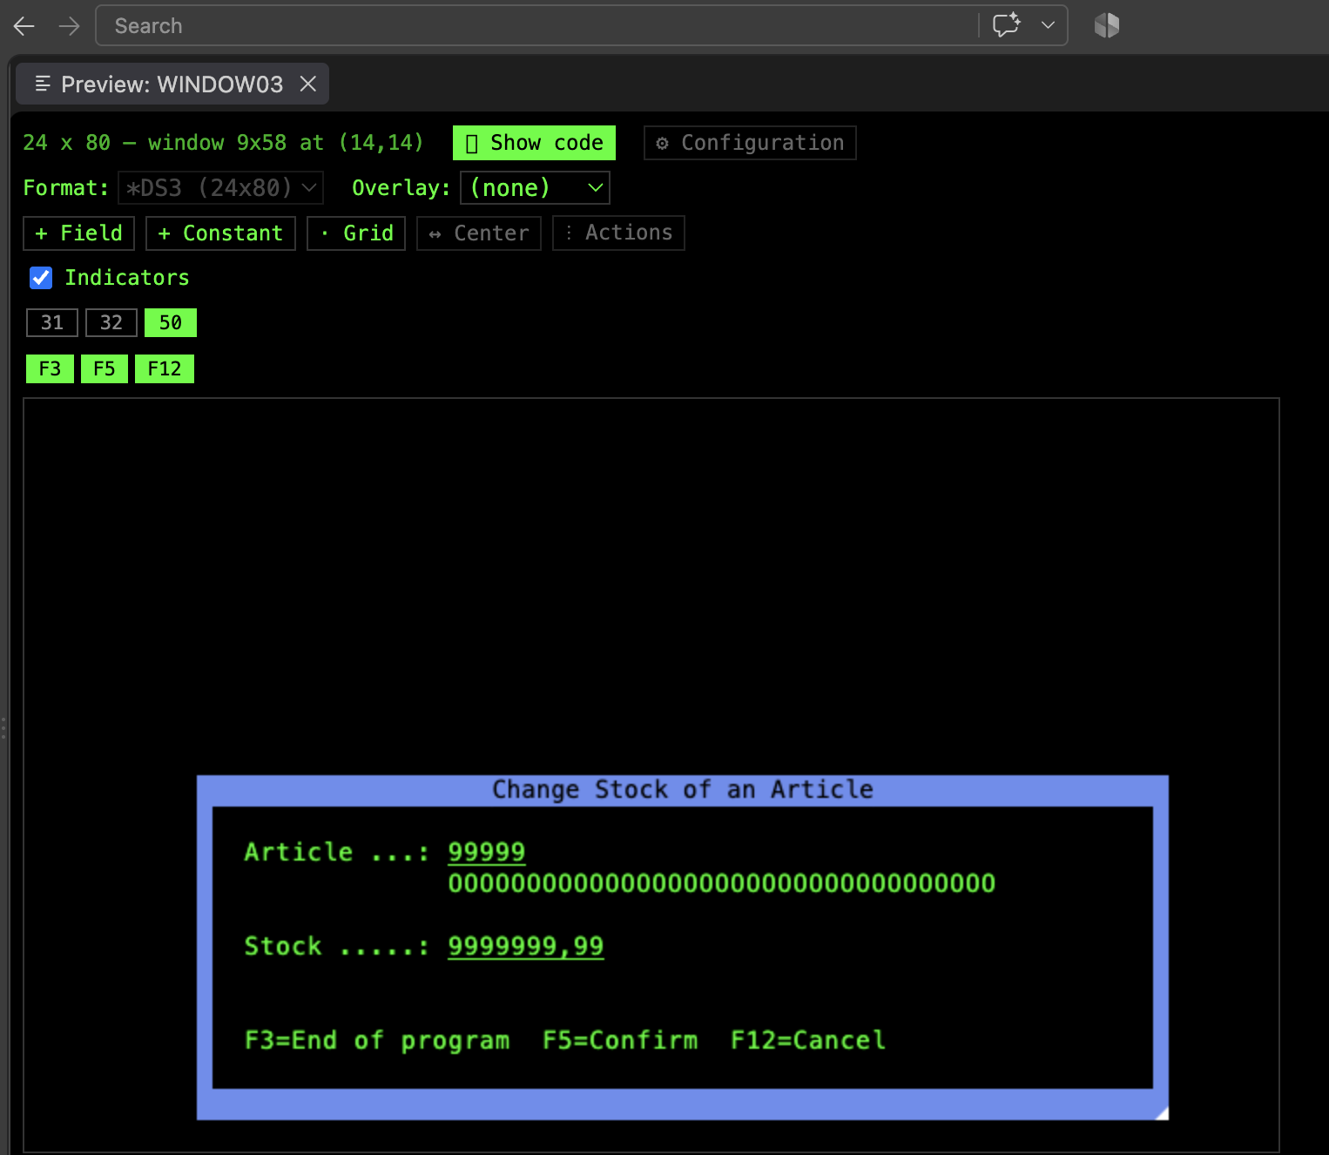Click the 'Article ...:' label

pyautogui.click(x=337, y=852)
